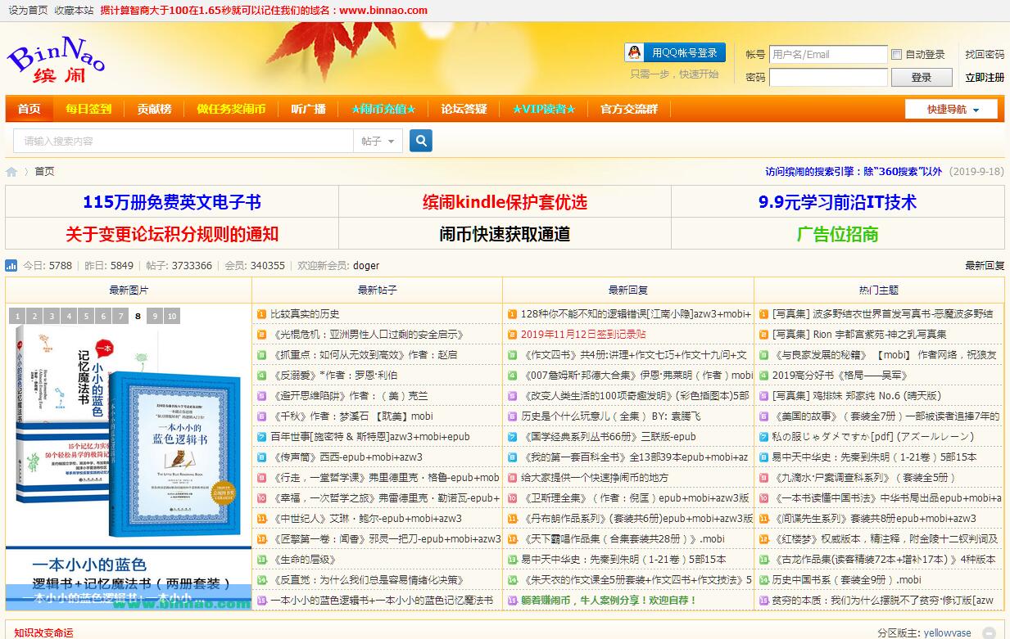The height and width of the screenshot is (639, 1010).
Task: Click into the search content input field
Action: coord(183,142)
